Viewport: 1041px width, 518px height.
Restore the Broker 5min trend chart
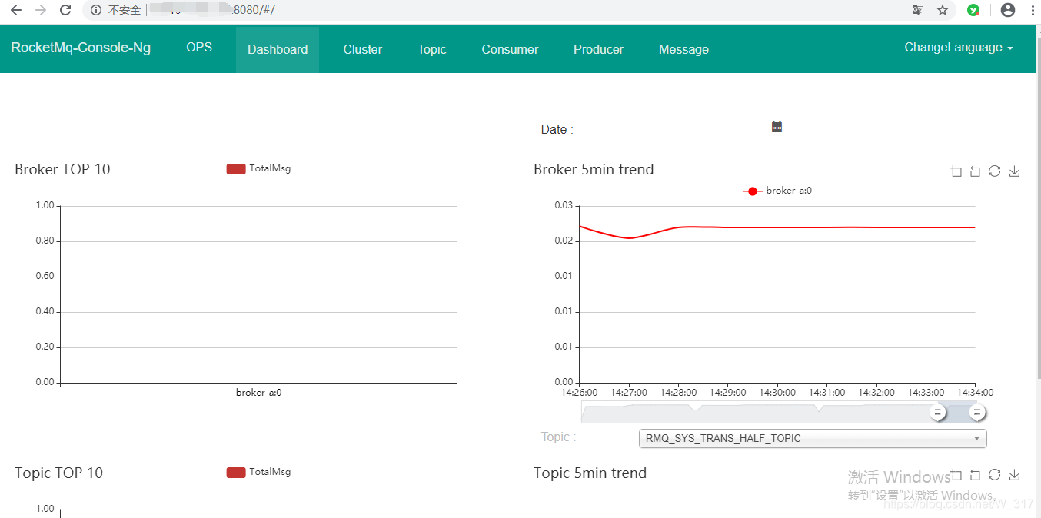click(x=994, y=171)
